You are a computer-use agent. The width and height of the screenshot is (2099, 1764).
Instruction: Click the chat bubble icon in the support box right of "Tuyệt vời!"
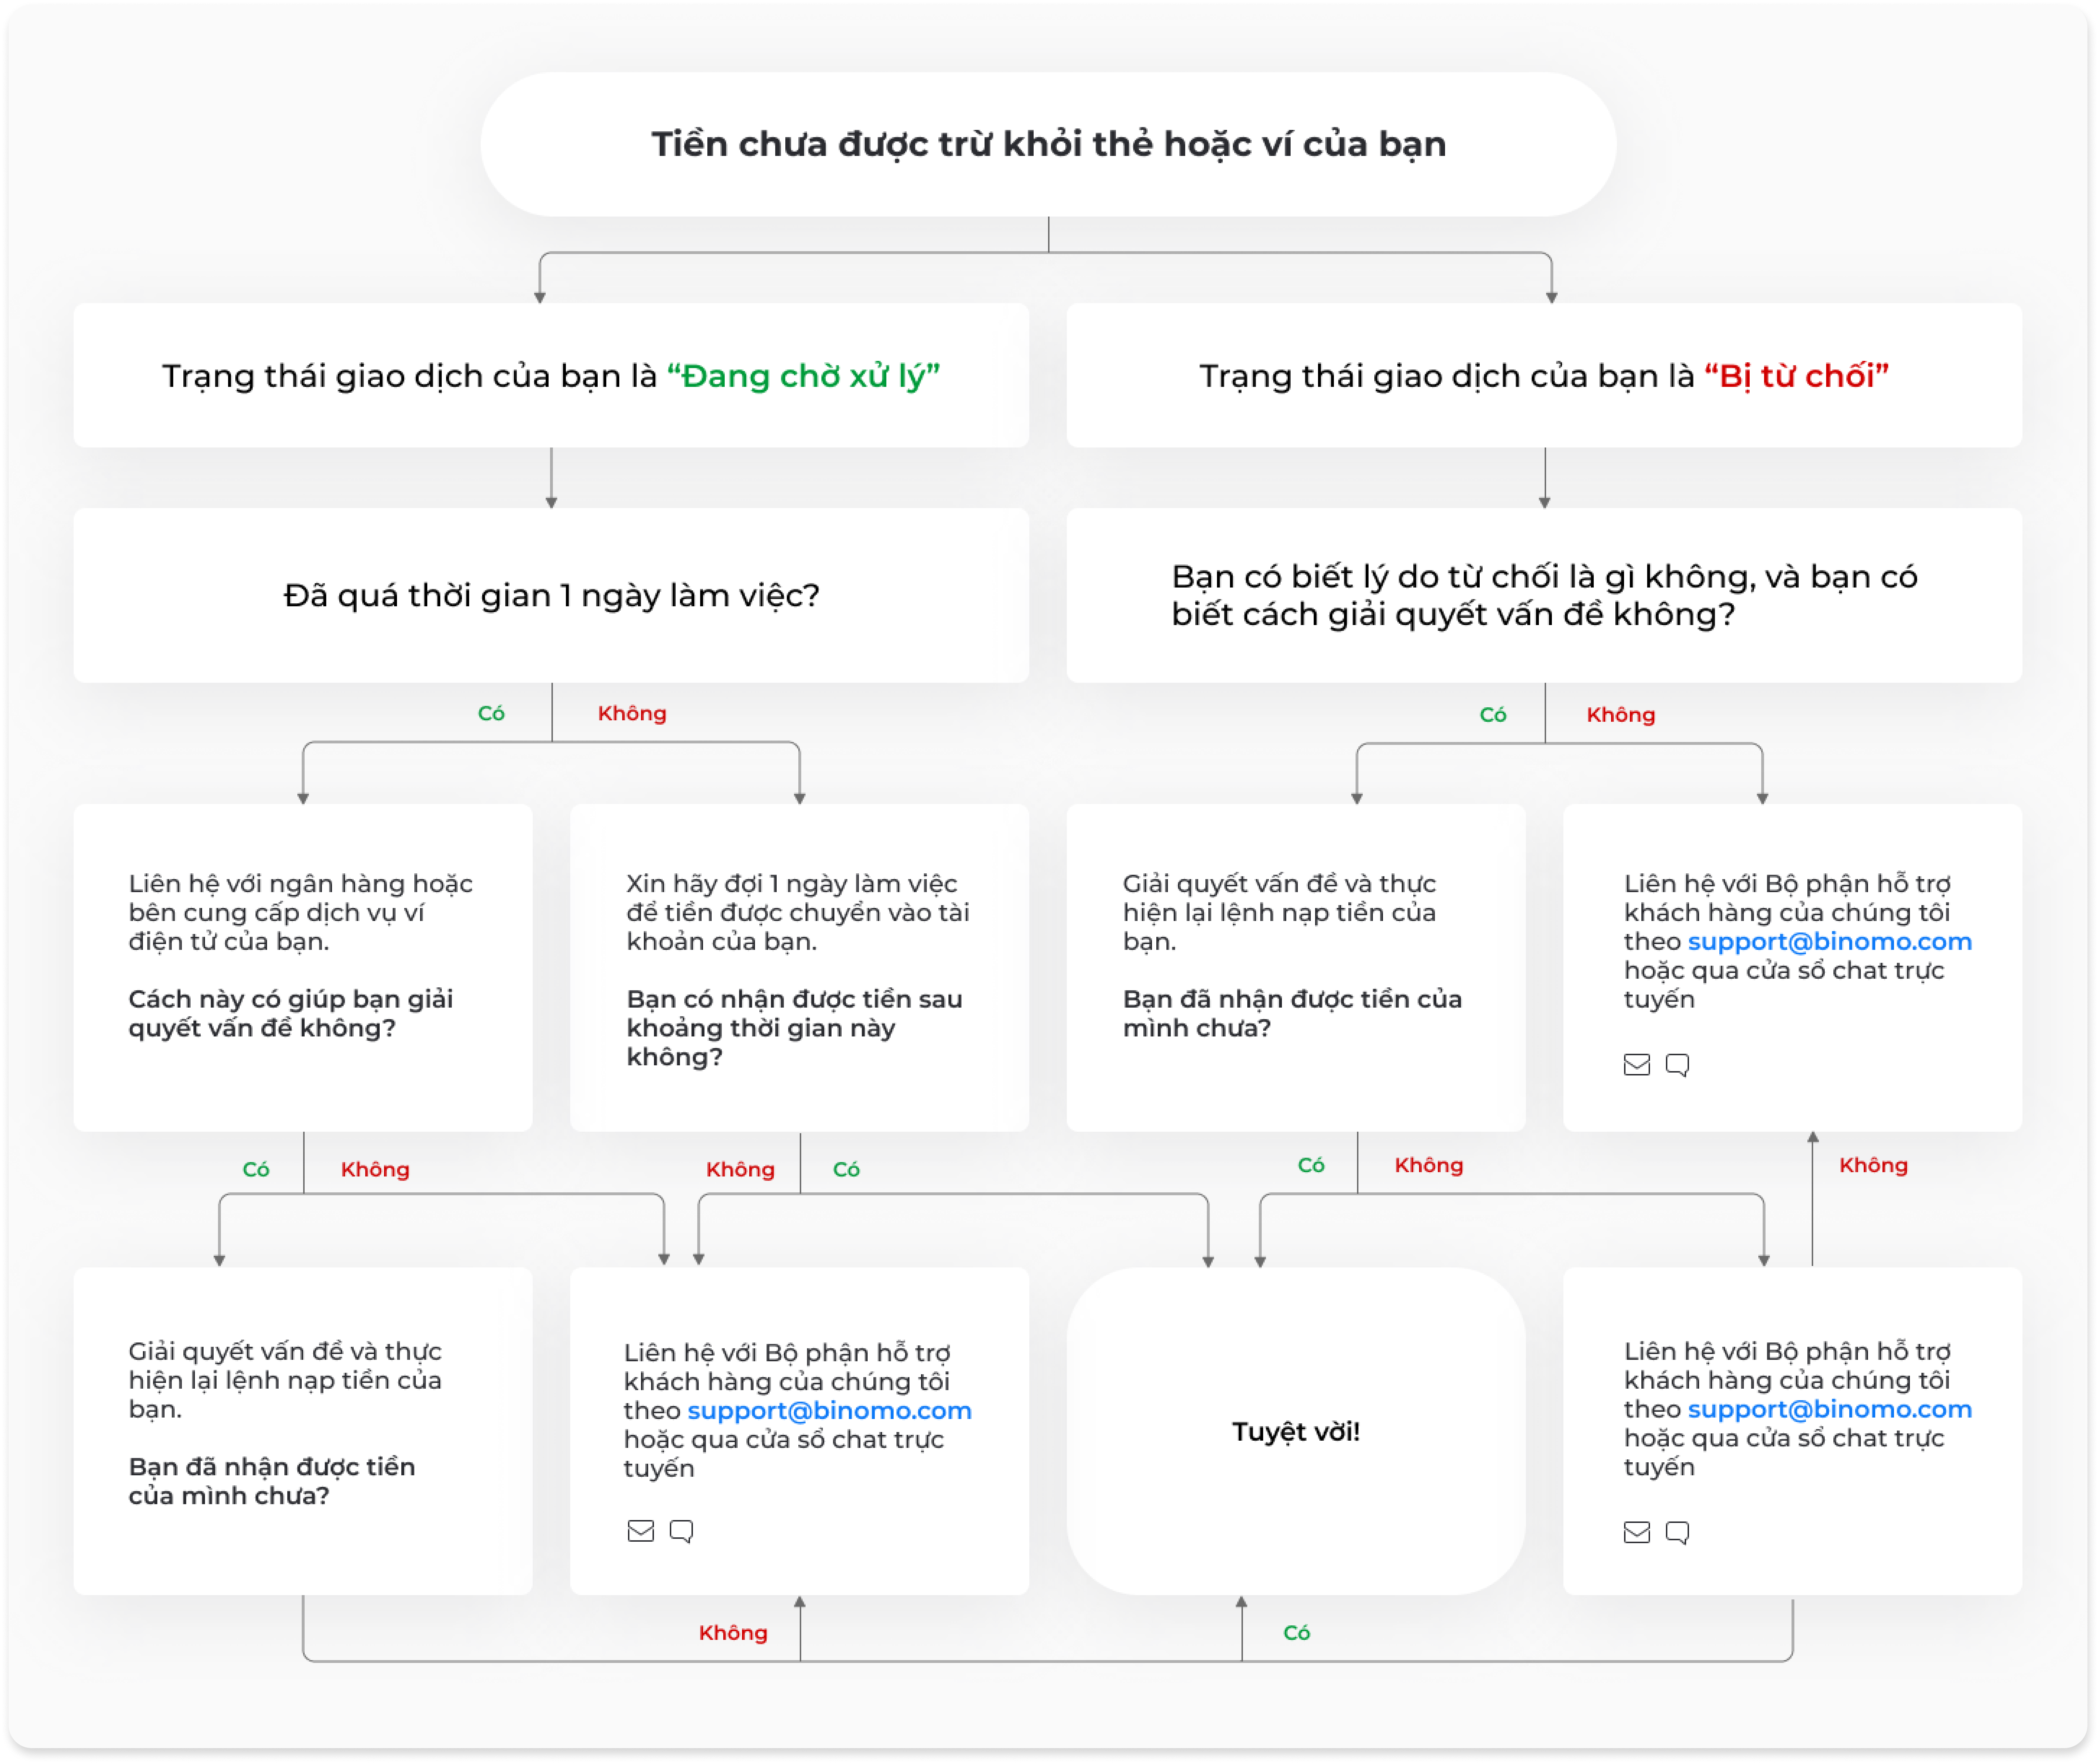(1677, 1532)
